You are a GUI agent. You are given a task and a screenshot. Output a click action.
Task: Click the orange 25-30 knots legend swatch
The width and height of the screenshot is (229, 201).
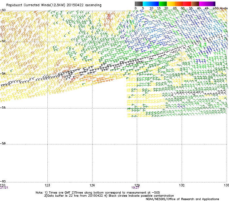point(179,4)
